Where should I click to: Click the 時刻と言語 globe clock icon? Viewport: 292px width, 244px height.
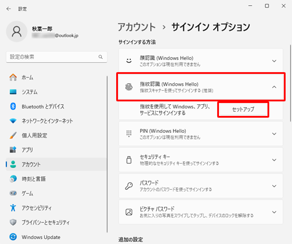[x=13, y=179]
